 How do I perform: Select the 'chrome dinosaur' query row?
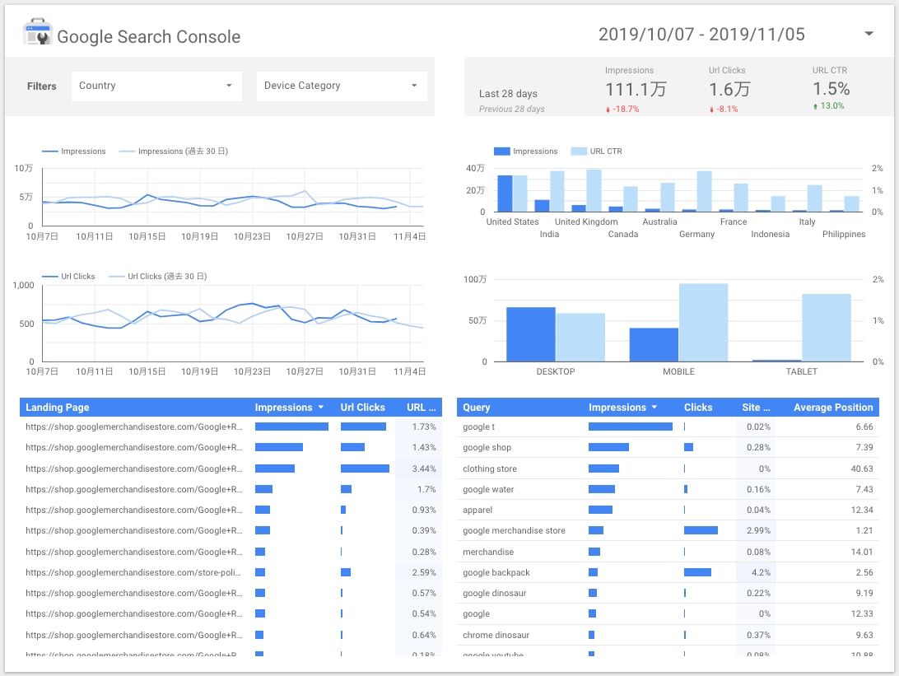(668, 635)
